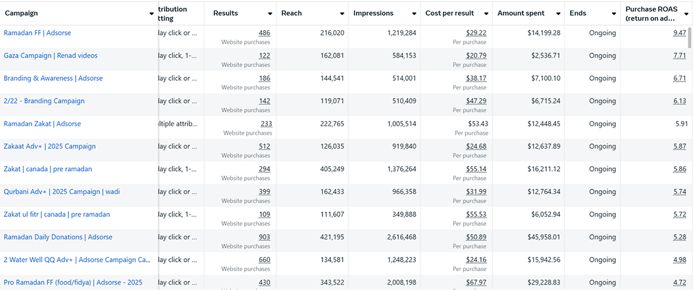Click the vertical scrollbar on the right edge
This screenshot has width=693, height=290.
point(690,39)
